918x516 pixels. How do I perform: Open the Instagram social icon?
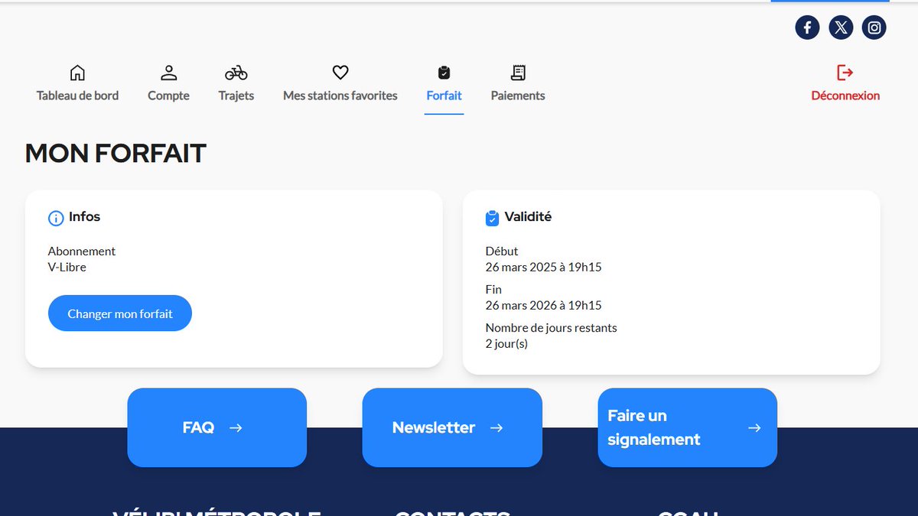coord(874,28)
